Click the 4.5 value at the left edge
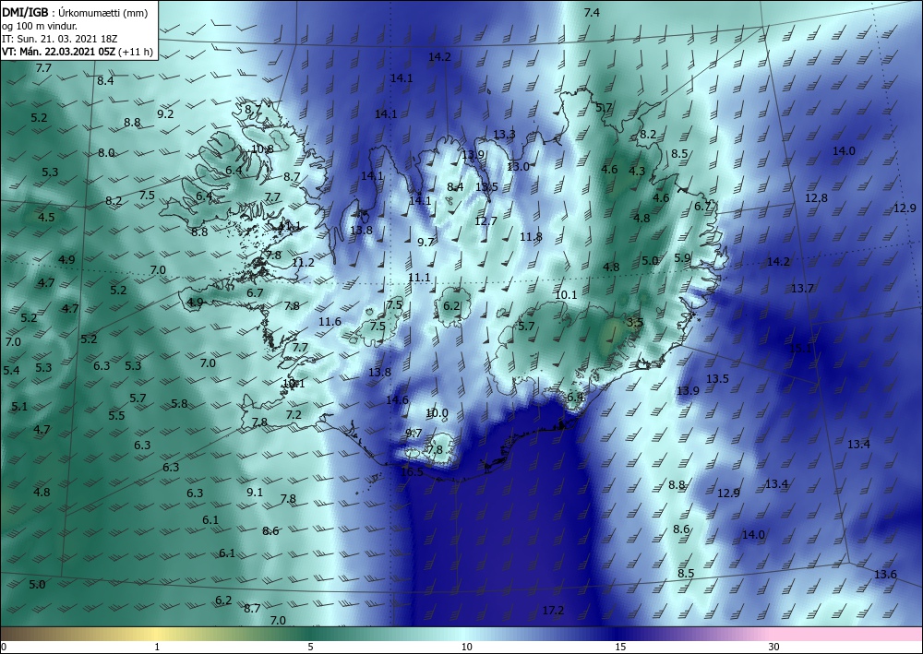The image size is (923, 654). (46, 217)
